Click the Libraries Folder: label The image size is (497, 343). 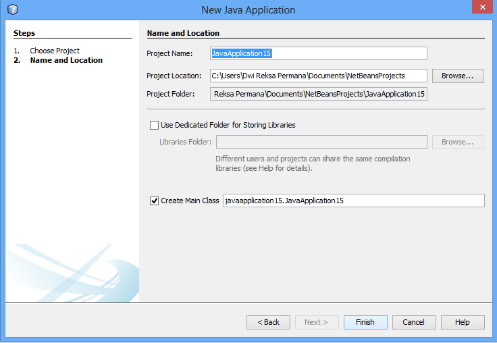[185, 142]
